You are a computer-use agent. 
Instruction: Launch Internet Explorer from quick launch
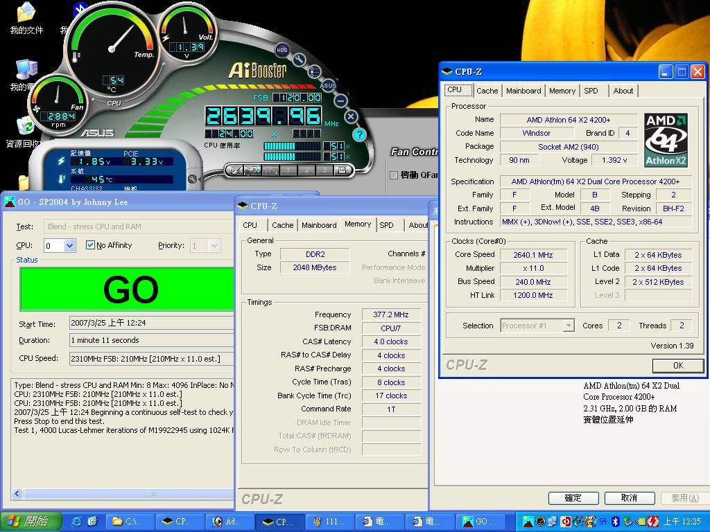tap(76, 521)
